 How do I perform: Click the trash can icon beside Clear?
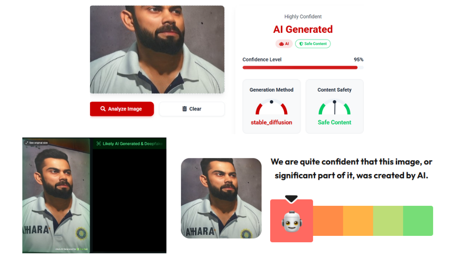[184, 109]
